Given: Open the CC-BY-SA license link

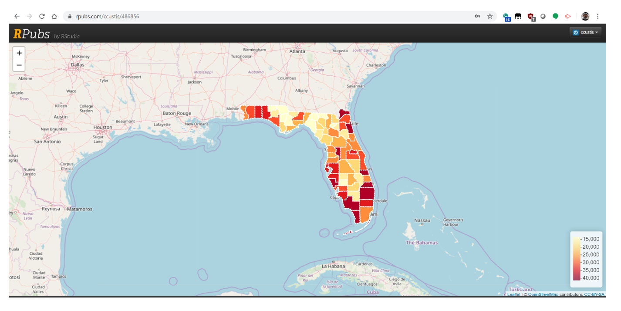Looking at the screenshot, I should click(594, 294).
